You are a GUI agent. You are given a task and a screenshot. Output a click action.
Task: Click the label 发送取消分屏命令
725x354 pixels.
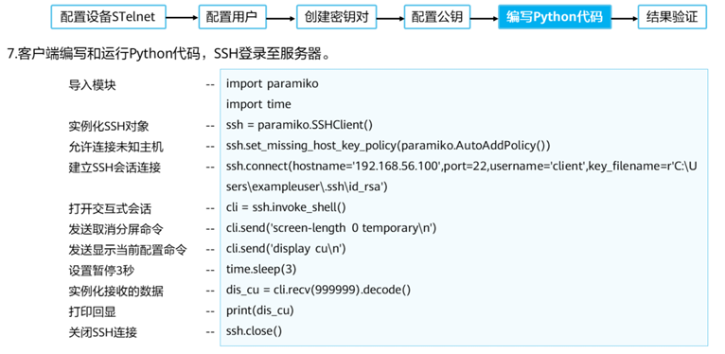pos(115,229)
